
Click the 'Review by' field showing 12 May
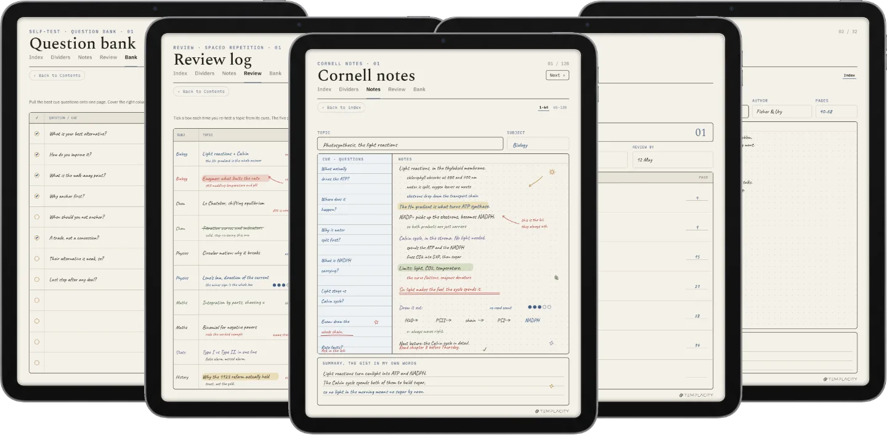[x=673, y=160]
